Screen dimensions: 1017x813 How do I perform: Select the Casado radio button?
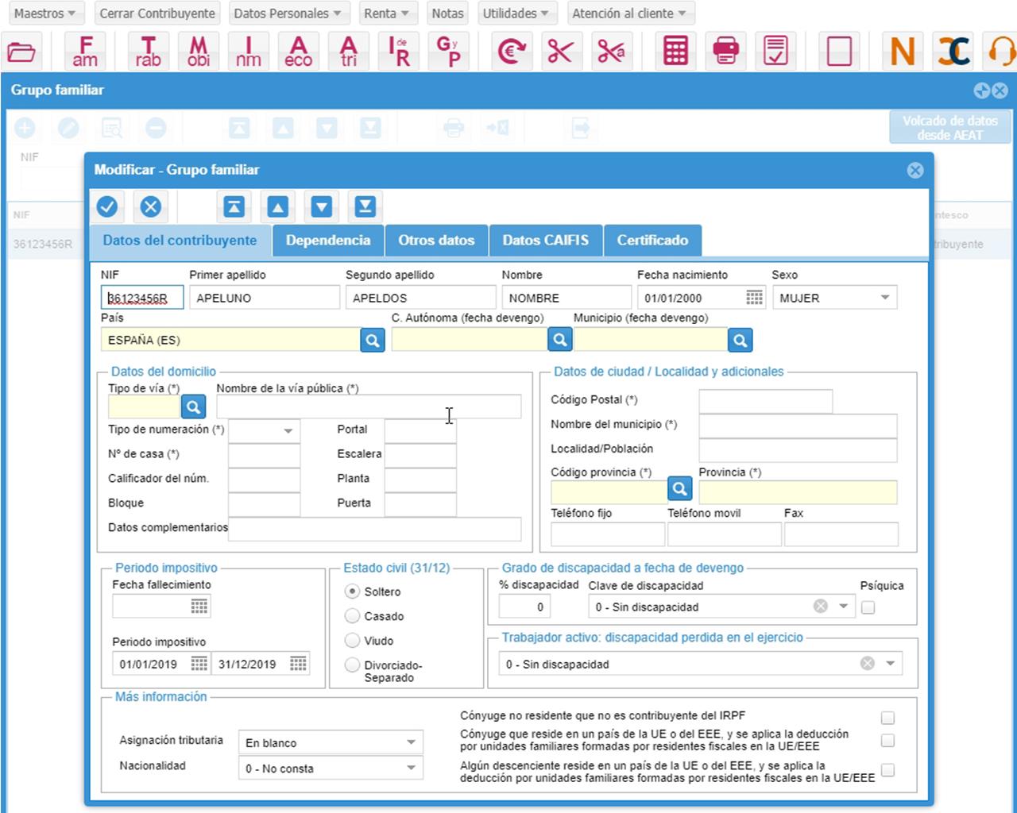(352, 616)
